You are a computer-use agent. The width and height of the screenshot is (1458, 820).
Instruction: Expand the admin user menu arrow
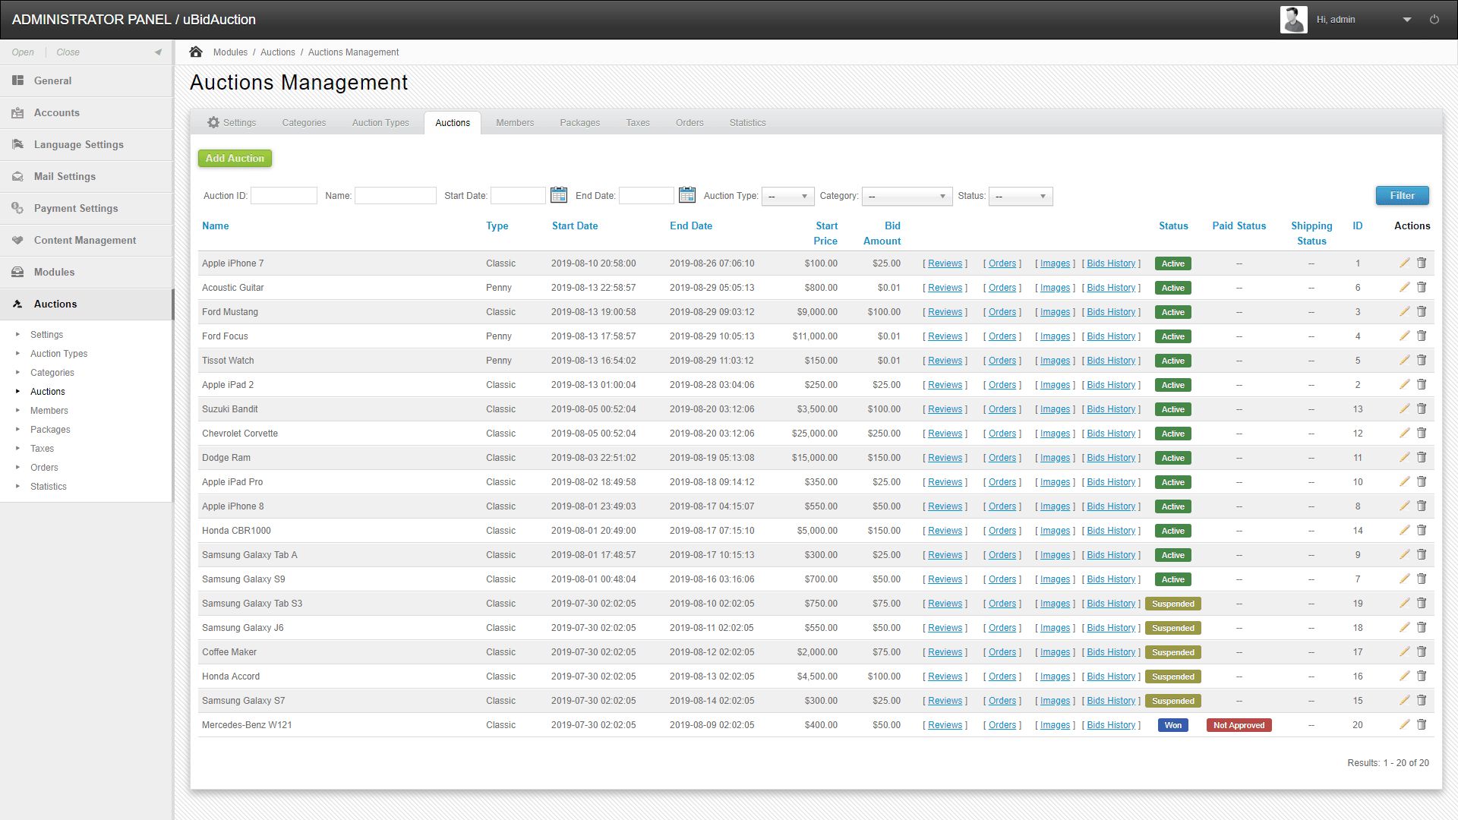pos(1406,20)
